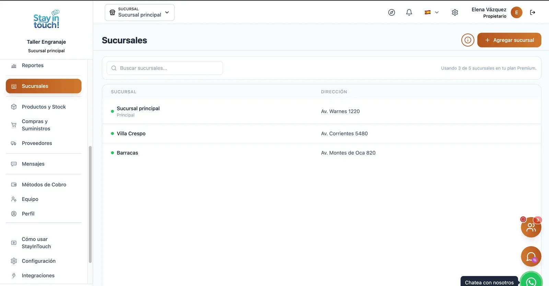Click the sidebar vertical scrollbar
Screen dimensions: 549x286
[90, 204]
